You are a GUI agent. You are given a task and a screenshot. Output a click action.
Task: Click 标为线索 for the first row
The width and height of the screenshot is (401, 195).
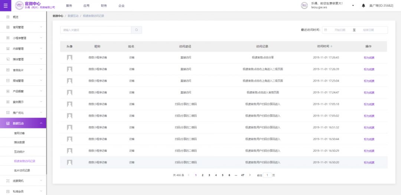(x=369, y=58)
